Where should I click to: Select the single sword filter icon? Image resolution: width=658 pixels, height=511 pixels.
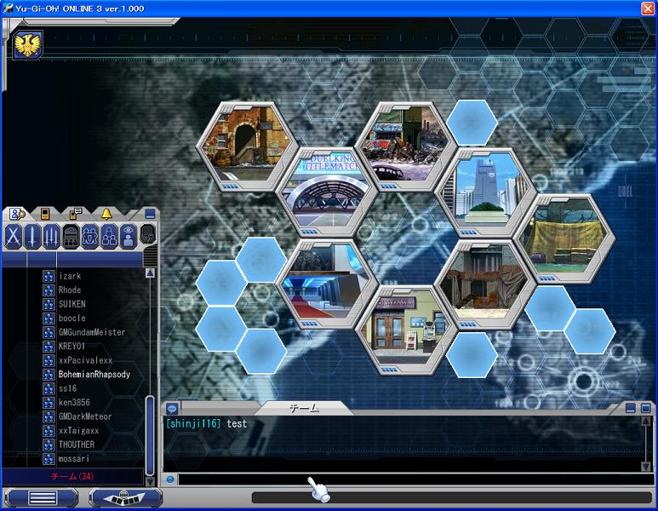(x=32, y=236)
